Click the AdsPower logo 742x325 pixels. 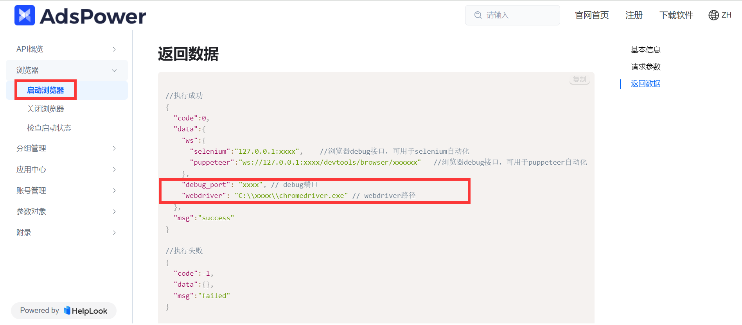point(80,16)
